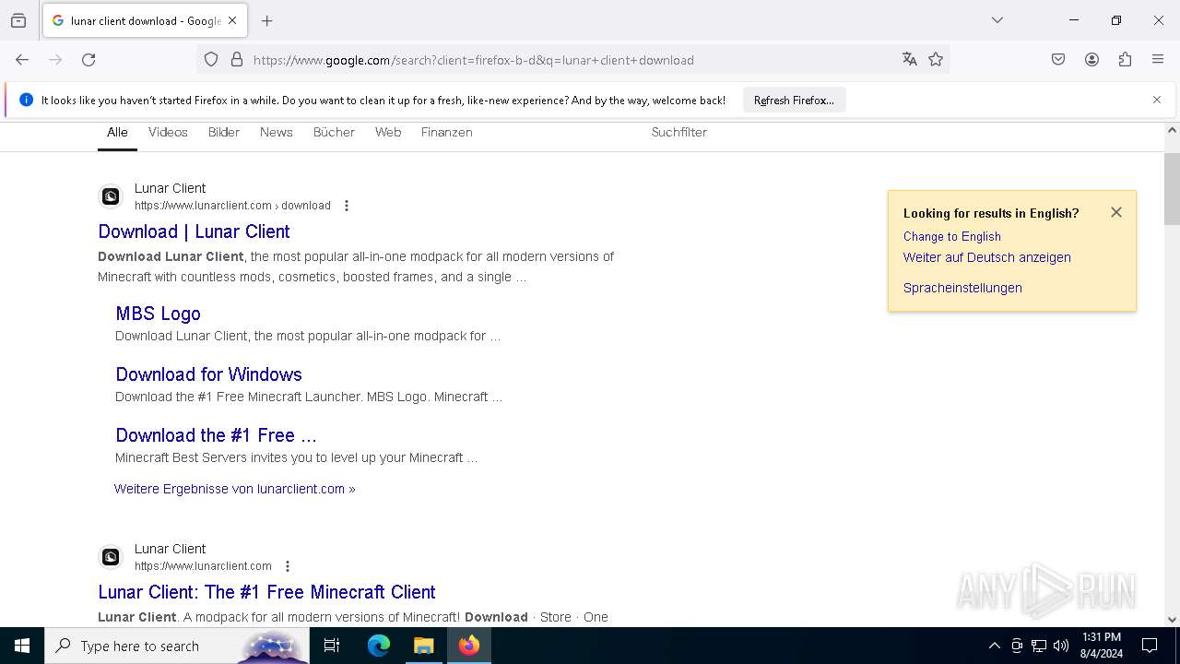Click scrollbar up arrow
Image resolution: width=1180 pixels, height=664 pixels.
pos(1172,130)
